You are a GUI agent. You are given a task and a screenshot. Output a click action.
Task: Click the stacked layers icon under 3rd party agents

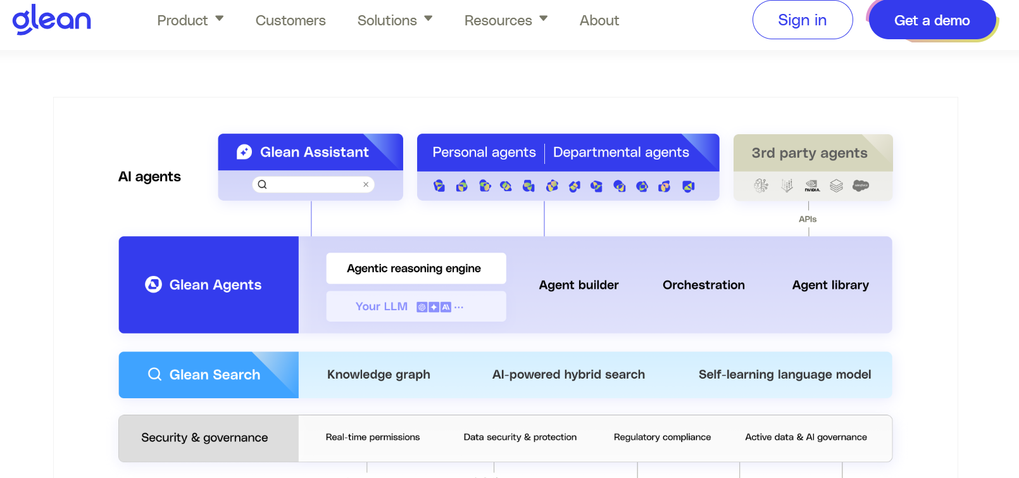tap(836, 186)
